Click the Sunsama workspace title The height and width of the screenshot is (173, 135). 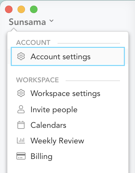(27, 22)
